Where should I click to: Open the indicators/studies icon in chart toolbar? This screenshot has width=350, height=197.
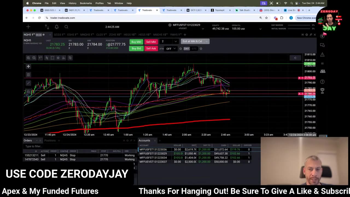pos(64,58)
